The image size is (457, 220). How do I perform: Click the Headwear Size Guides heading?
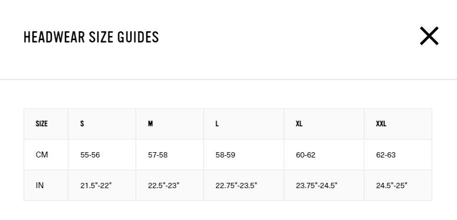91,37
